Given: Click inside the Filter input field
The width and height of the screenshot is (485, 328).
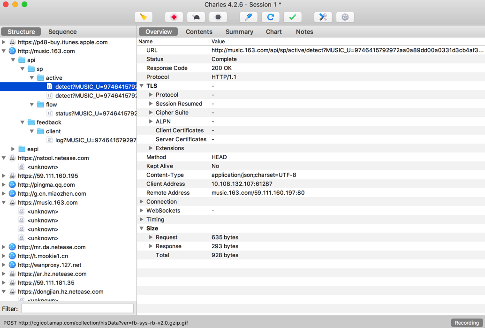Looking at the screenshot, I should [x=77, y=308].
